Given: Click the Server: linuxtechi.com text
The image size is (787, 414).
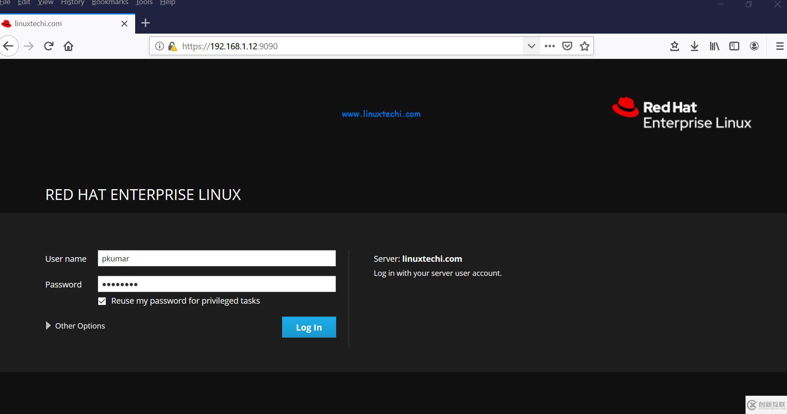Looking at the screenshot, I should (x=418, y=259).
